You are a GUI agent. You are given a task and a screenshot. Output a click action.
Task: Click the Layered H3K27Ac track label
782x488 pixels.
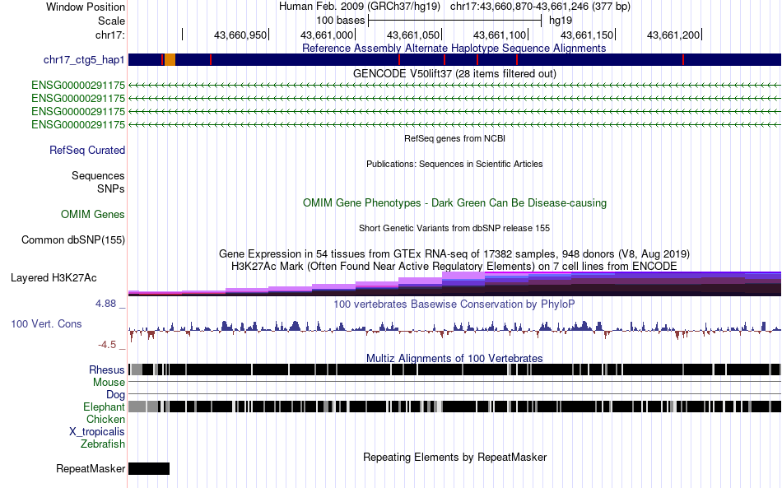(54, 277)
